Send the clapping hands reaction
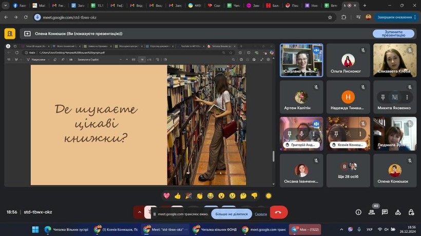This screenshot has width=421, height=236. [x=200, y=196]
